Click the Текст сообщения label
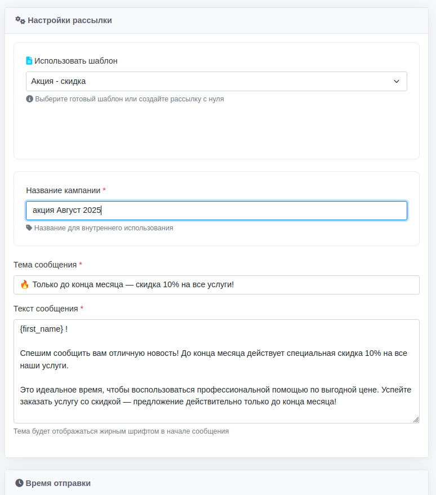 [46, 309]
